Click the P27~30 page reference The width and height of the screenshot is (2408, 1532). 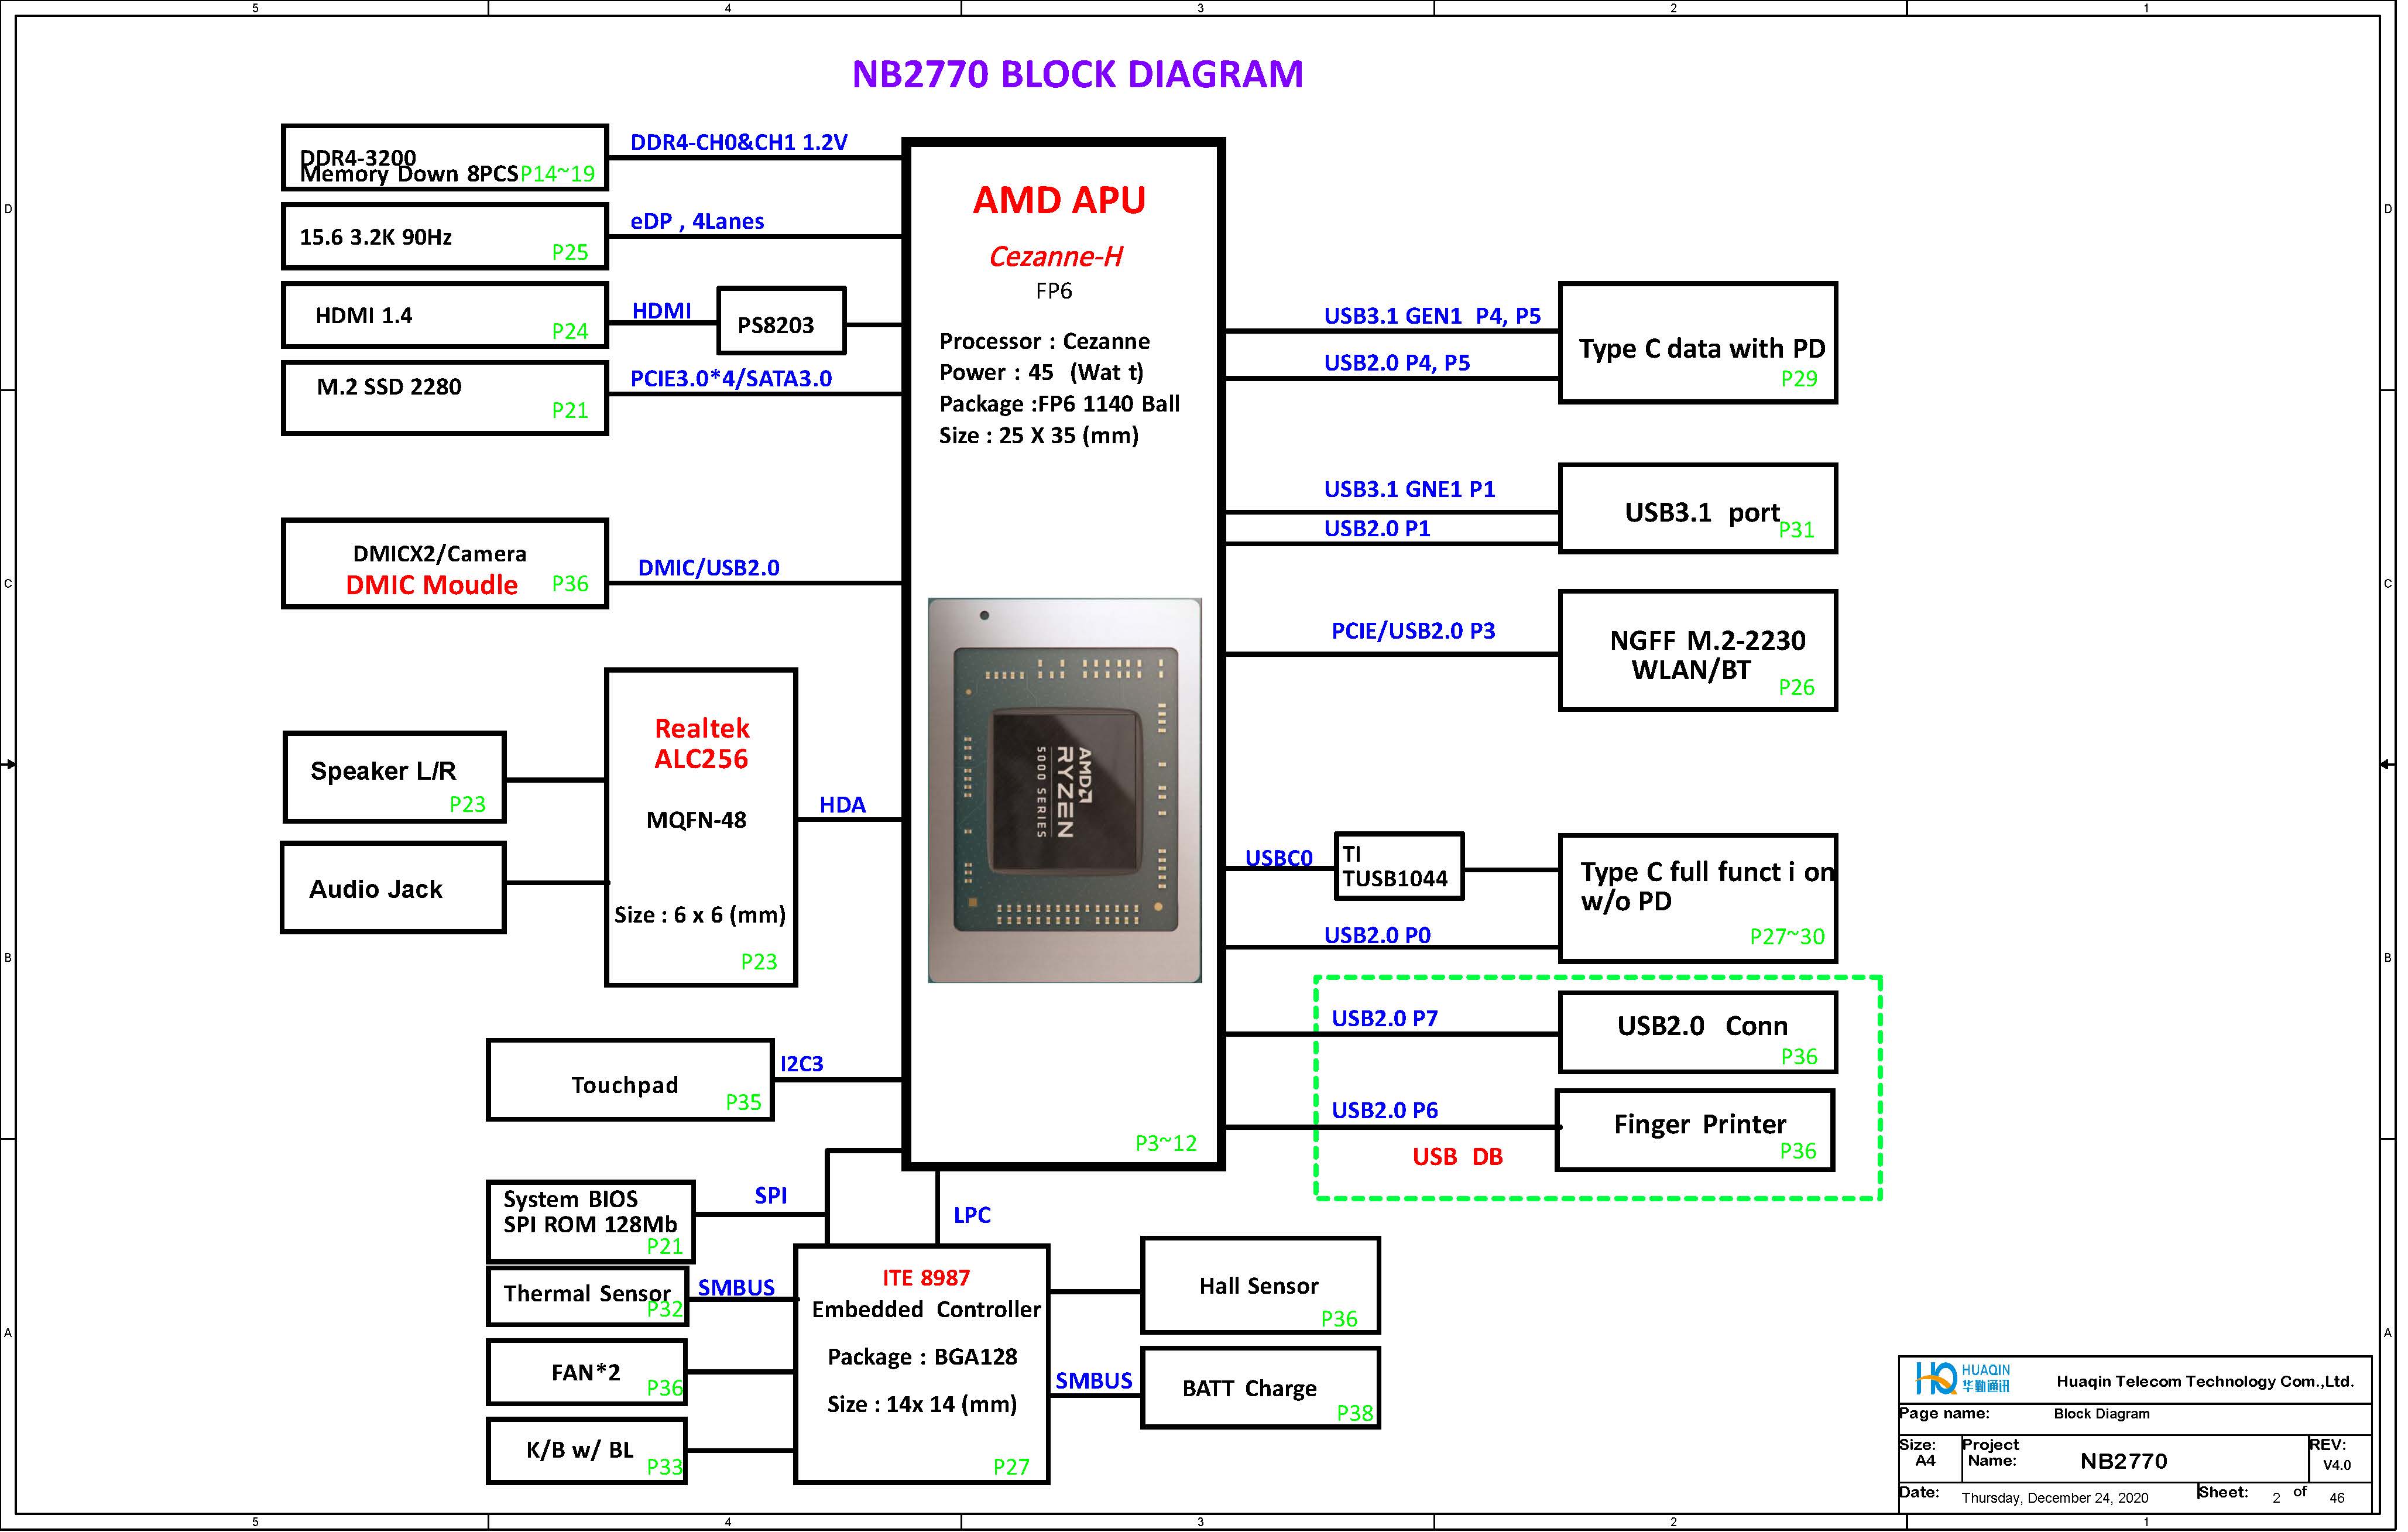pos(1786,937)
